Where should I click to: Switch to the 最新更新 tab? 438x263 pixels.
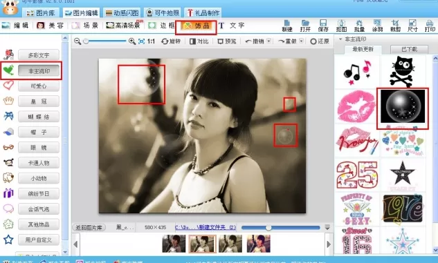point(363,49)
